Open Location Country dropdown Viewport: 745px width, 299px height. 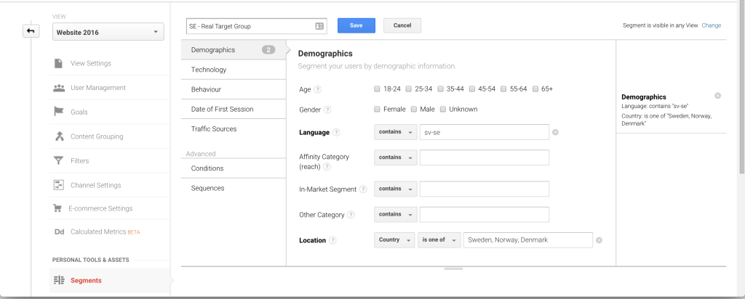click(394, 239)
